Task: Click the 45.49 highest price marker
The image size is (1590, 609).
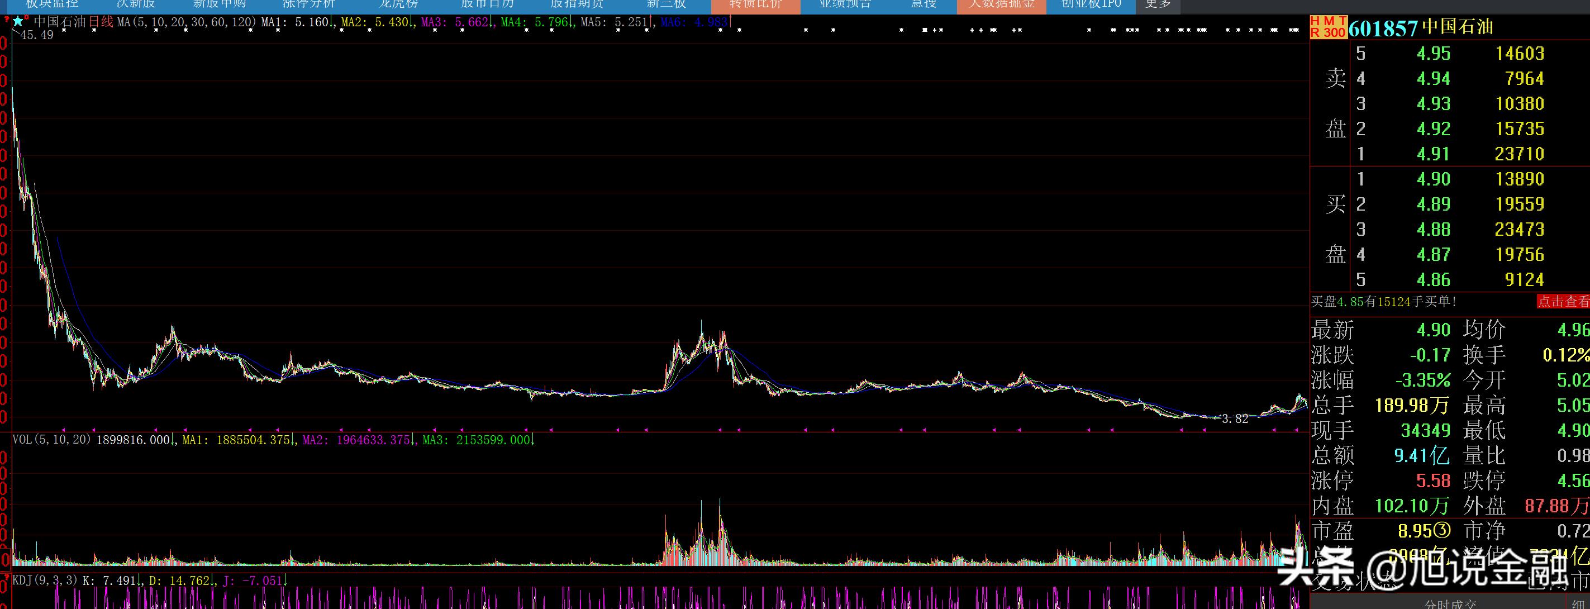Action: tap(36, 35)
